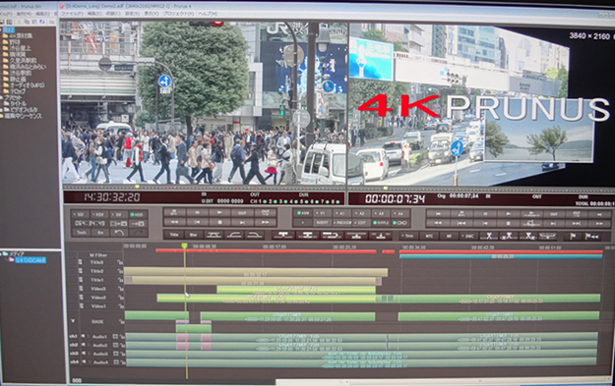The width and height of the screenshot is (615, 386).
Task: Toggle RIPPLE edit mode
Action: pyautogui.click(x=381, y=223)
